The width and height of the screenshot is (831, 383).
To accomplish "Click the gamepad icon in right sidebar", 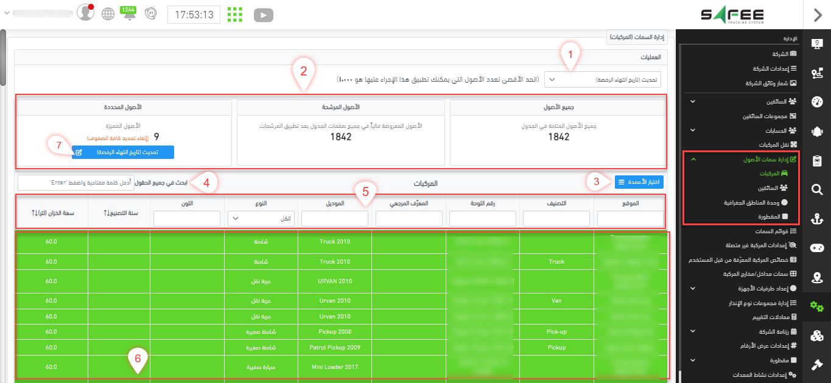I will (818, 248).
